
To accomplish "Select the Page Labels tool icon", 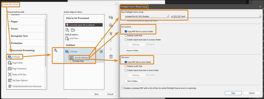I will pos(10,63).
